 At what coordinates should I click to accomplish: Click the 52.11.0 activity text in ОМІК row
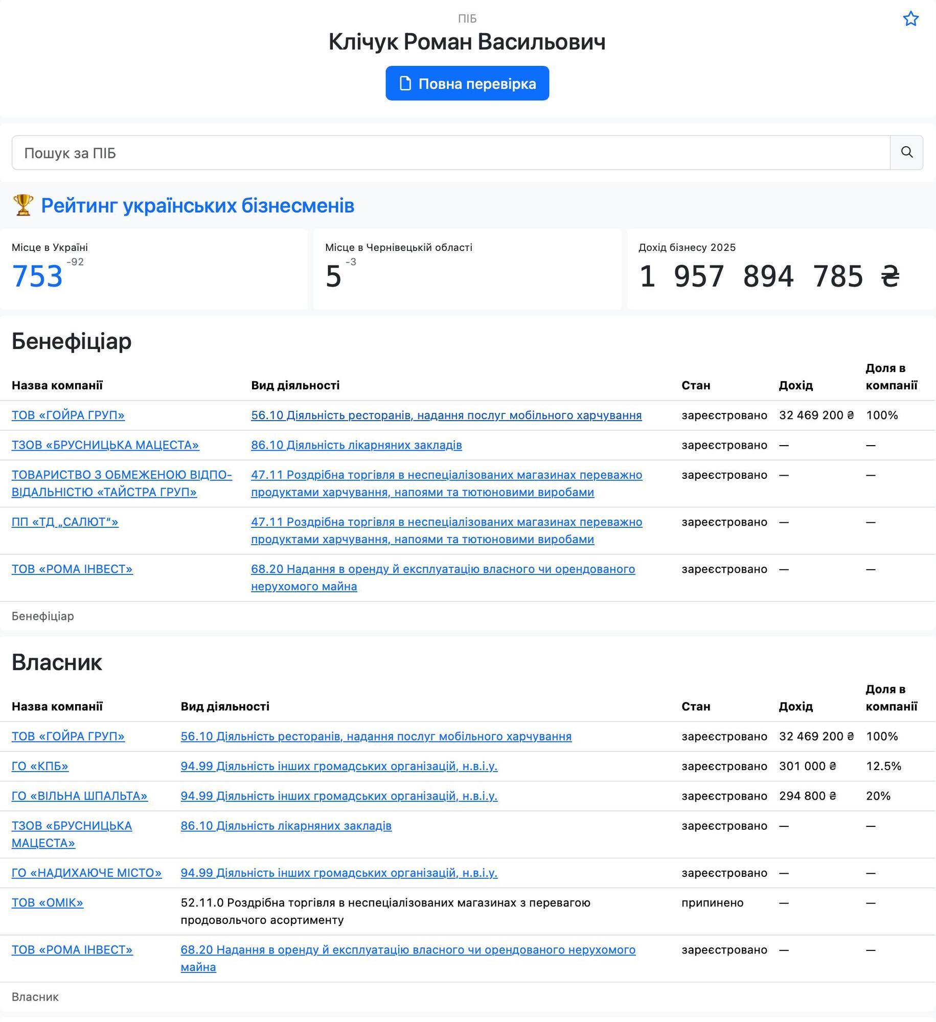click(x=385, y=911)
